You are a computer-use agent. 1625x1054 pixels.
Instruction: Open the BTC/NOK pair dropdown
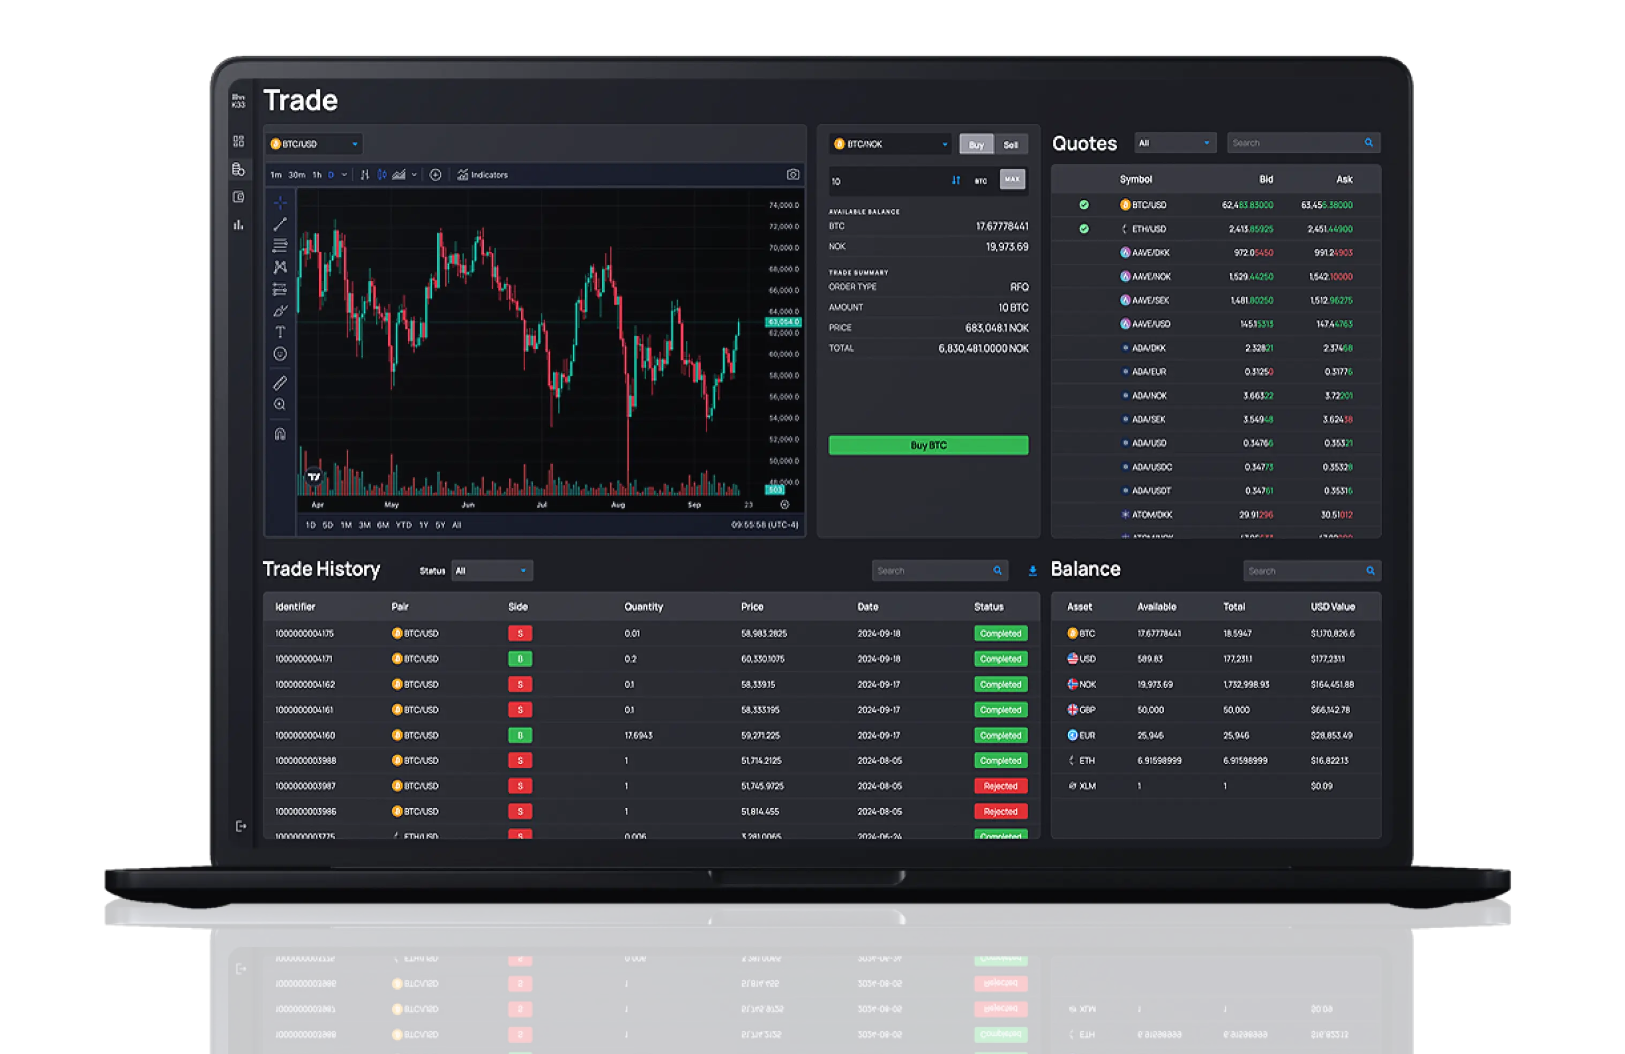coord(889,144)
